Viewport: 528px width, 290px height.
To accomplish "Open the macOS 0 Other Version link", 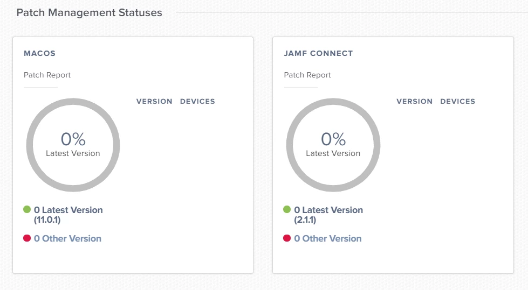I will tap(67, 238).
